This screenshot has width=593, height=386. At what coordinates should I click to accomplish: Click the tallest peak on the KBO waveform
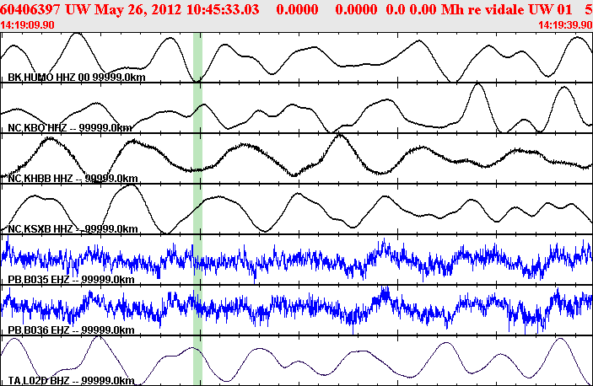(x=478, y=85)
